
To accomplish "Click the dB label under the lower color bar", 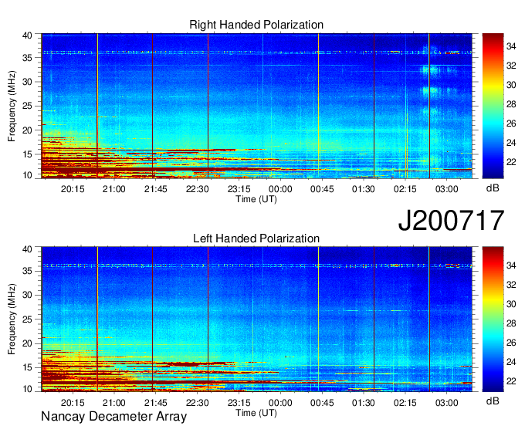I will coord(493,401).
